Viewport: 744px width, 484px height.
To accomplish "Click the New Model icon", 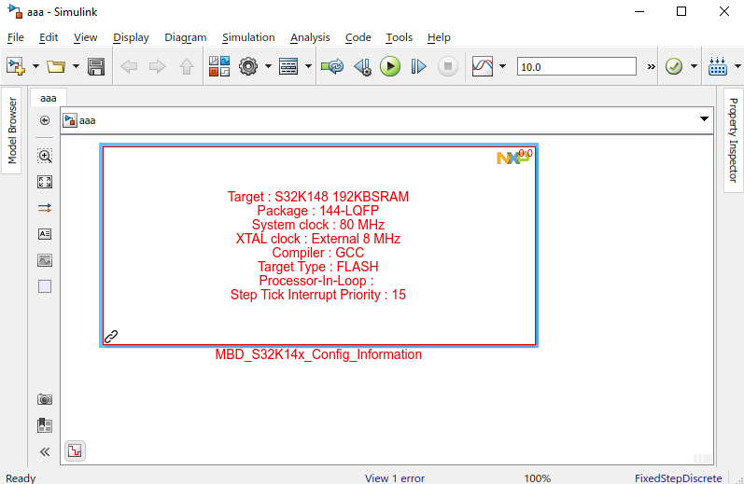I will (x=16, y=66).
